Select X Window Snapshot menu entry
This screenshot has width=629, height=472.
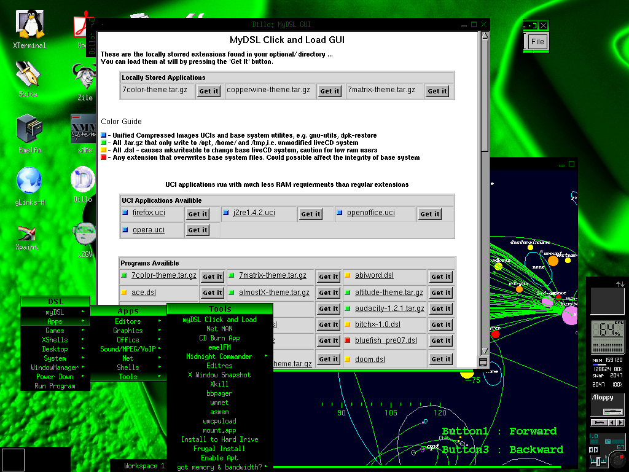click(x=219, y=375)
